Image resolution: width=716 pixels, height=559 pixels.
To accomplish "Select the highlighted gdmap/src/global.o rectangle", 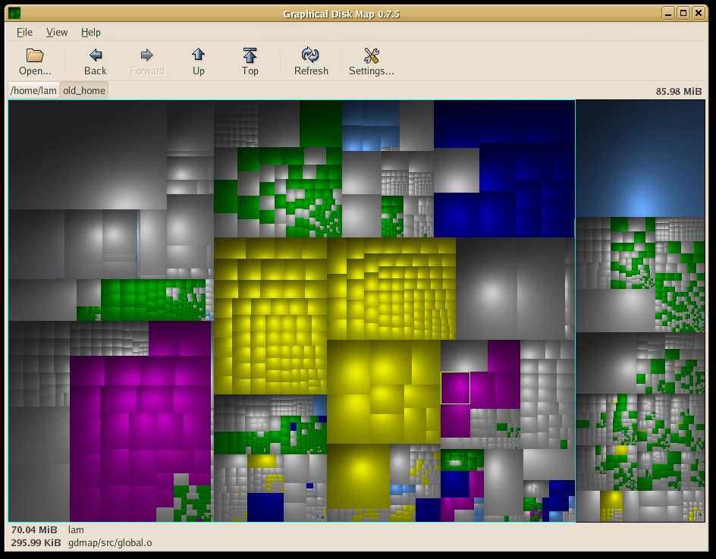I will point(455,389).
